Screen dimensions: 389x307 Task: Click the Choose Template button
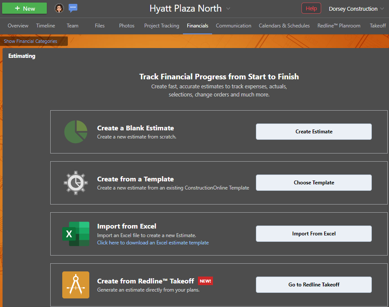pos(314,183)
